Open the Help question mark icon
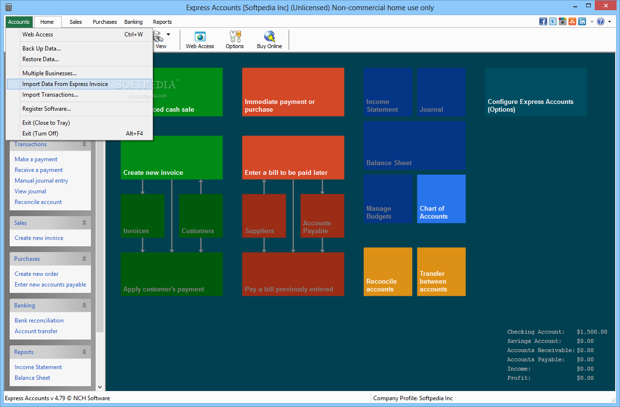620x407 pixels. 601,21
